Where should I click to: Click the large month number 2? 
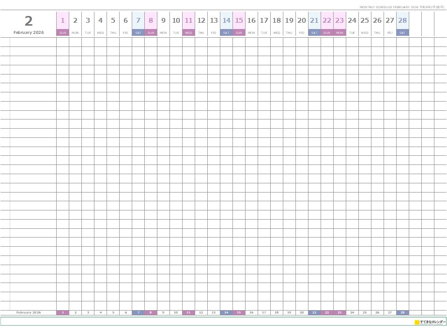tap(29, 21)
